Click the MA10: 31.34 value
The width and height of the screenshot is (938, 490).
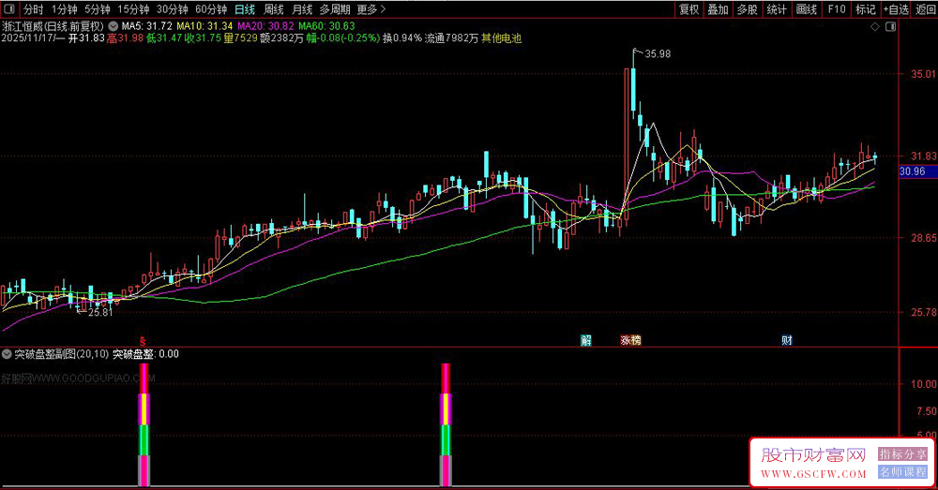click(x=204, y=26)
